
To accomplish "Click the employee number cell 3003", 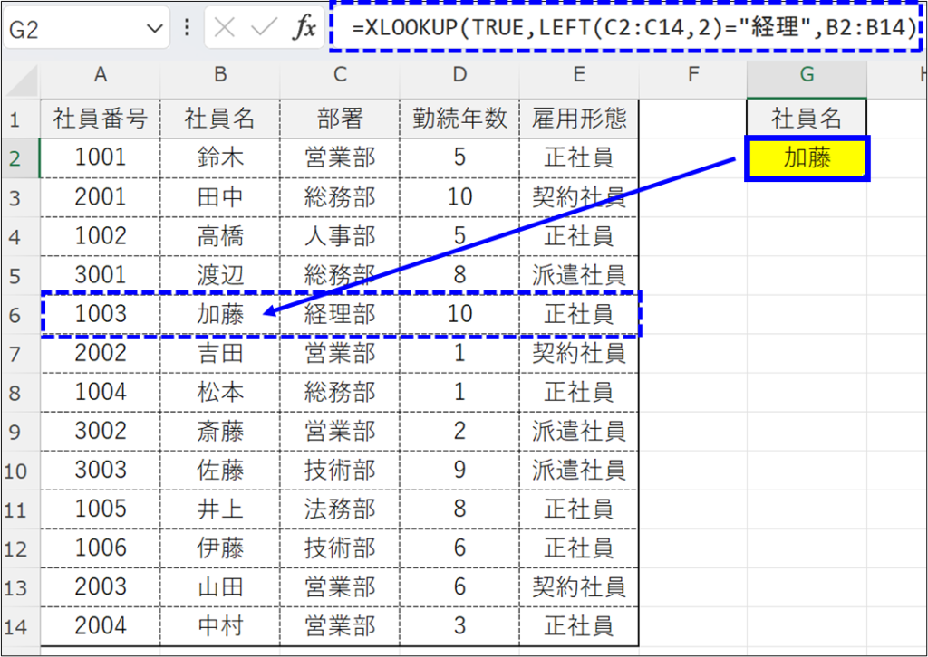I will [x=100, y=470].
